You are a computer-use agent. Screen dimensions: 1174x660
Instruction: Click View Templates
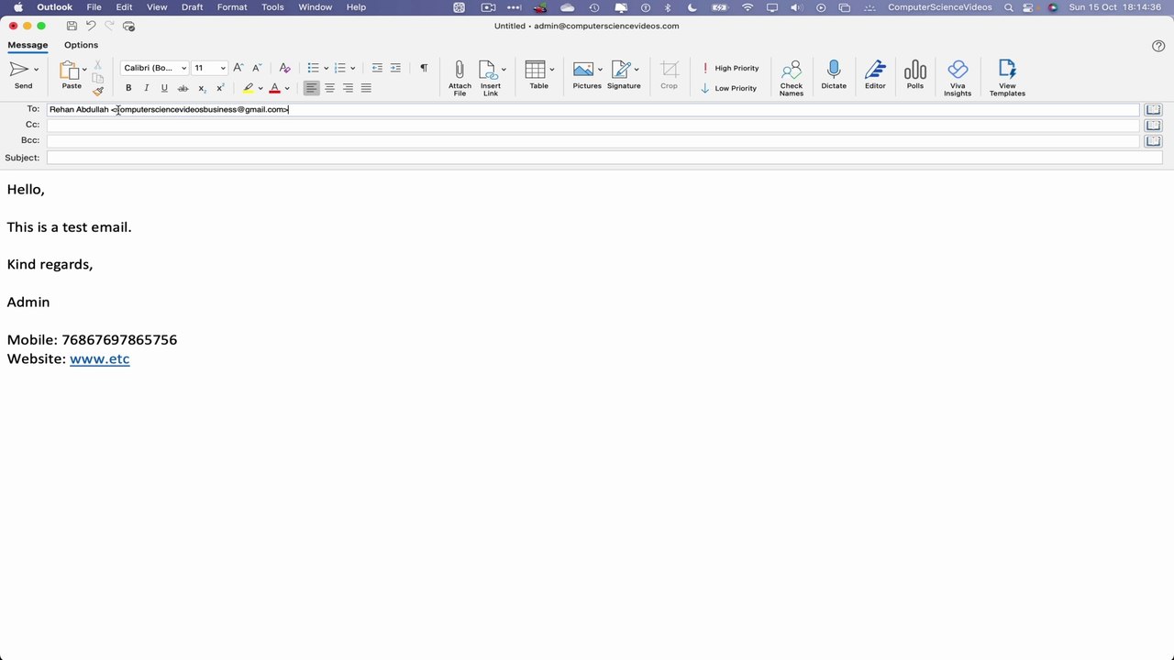1007,78
